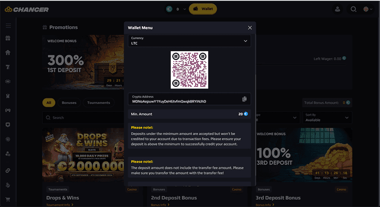This screenshot has width=380, height=207.
Task: Click the Tournaments tag on Drops & Wins card
Action: [58, 189]
